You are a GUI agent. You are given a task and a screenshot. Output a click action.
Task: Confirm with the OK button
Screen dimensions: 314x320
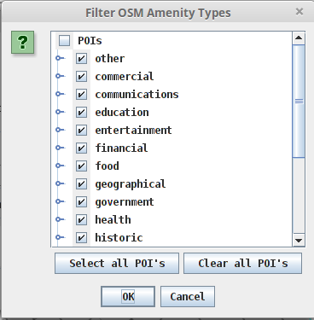128,297
